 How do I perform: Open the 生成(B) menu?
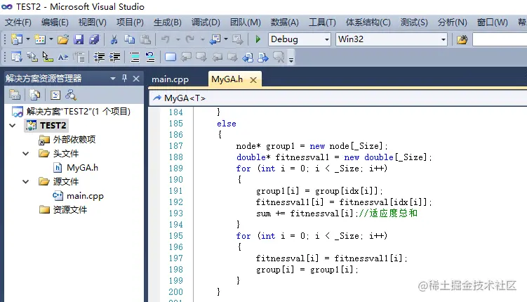click(168, 22)
